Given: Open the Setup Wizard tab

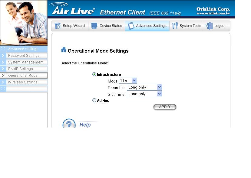Looking at the screenshot, I should 70,26.
